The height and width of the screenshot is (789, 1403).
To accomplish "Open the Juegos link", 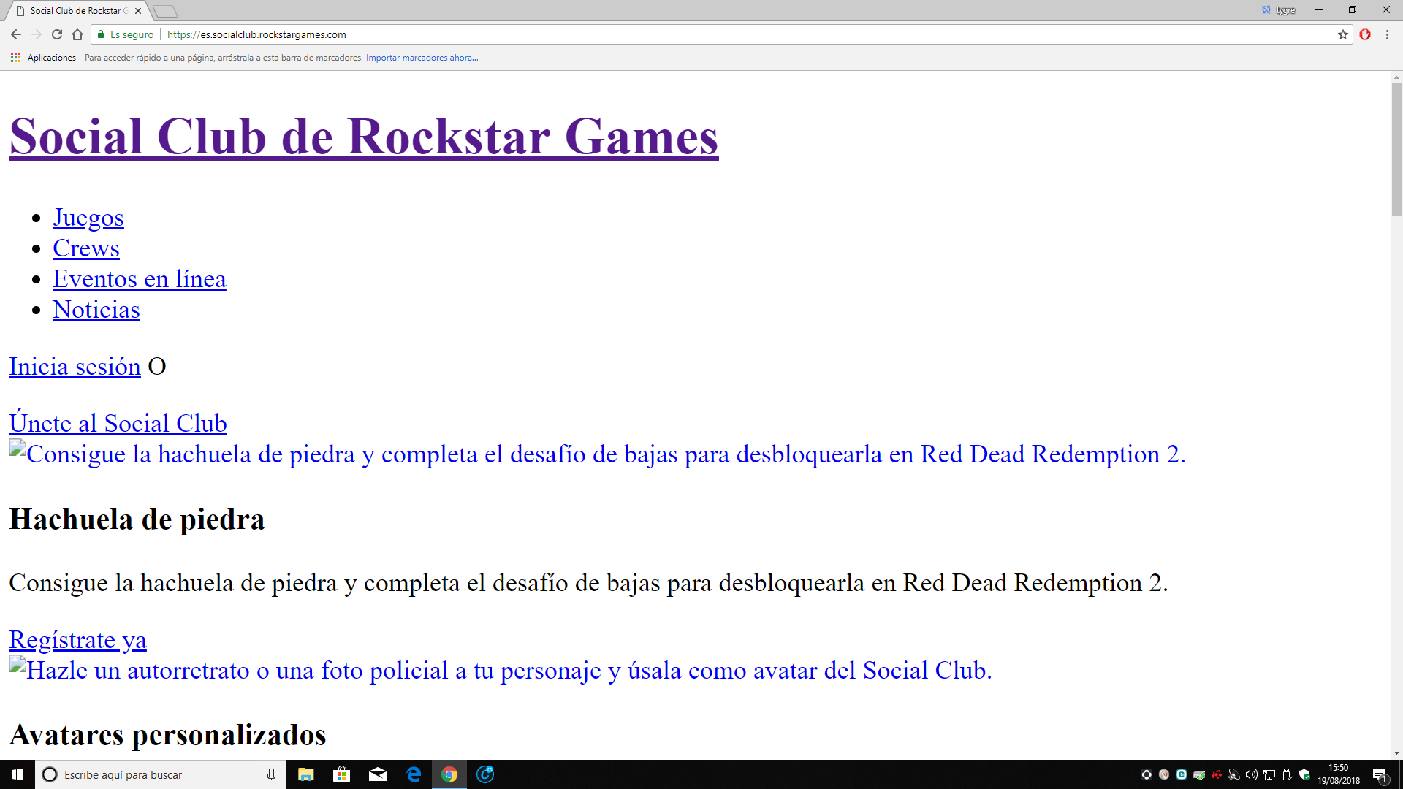I will point(88,218).
